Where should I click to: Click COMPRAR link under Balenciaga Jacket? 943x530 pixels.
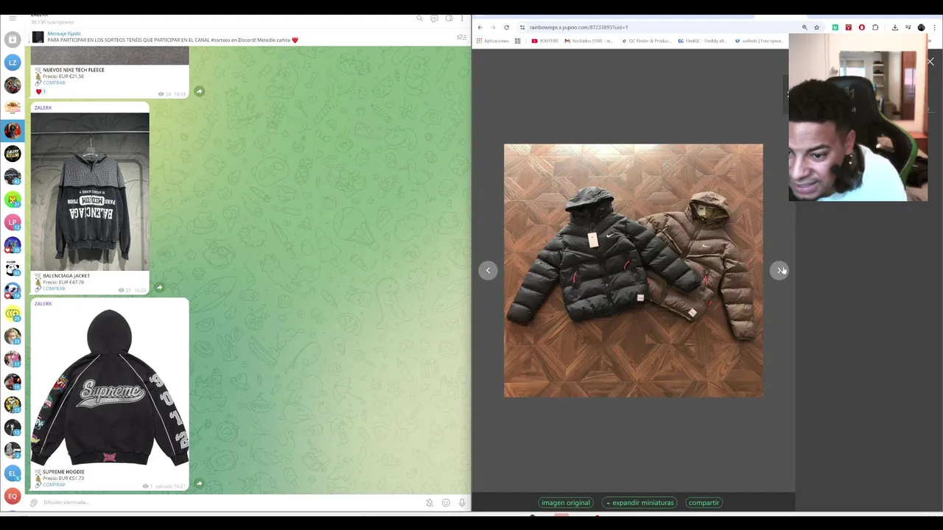[54, 289]
